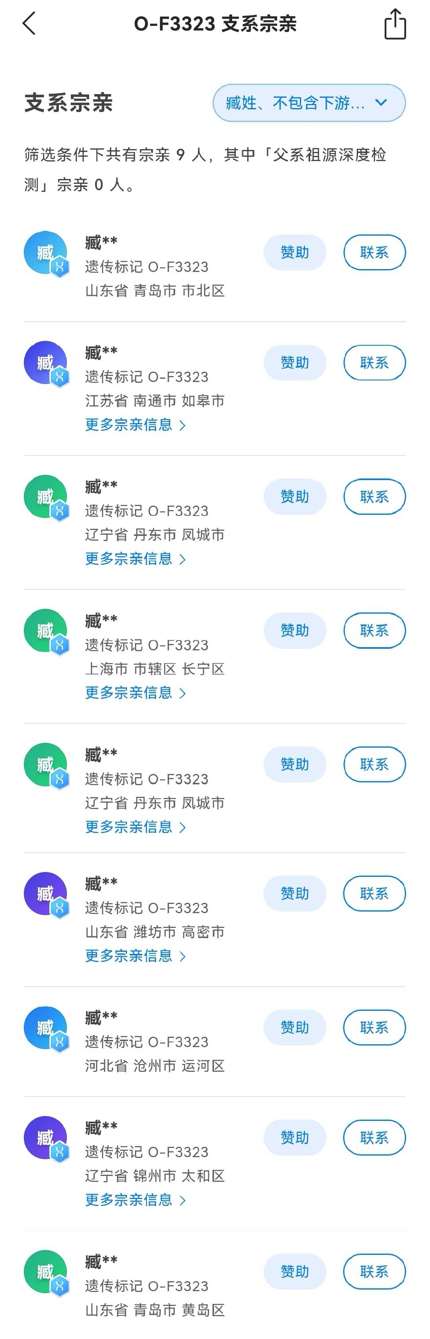The width and height of the screenshot is (430, 1339).
Task: Expand 更多宗亲信息 for 上海市 长宁区 member
Action: click(x=135, y=693)
